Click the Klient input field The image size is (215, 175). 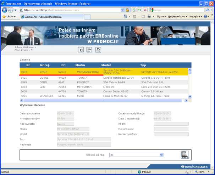[x=171, y=124]
